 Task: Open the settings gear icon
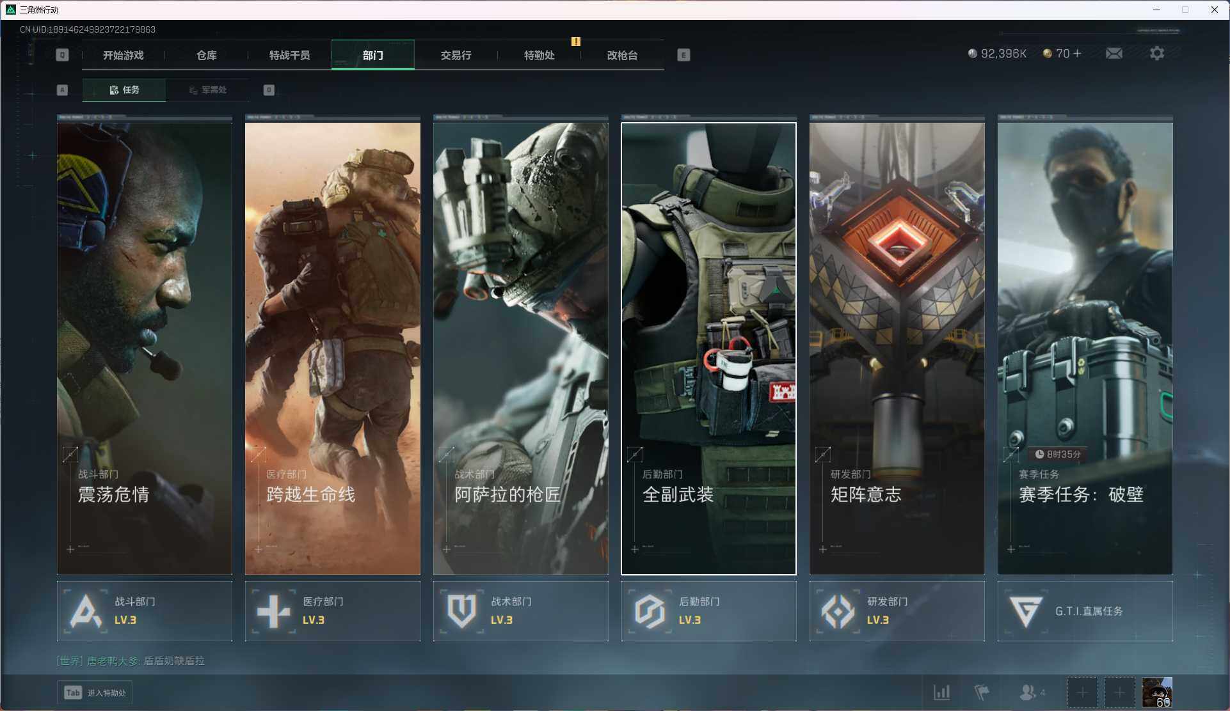click(x=1157, y=54)
